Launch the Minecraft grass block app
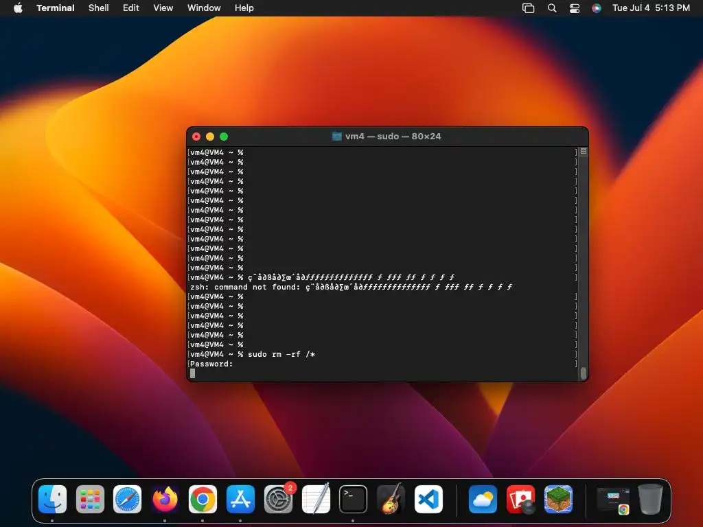 [558, 499]
